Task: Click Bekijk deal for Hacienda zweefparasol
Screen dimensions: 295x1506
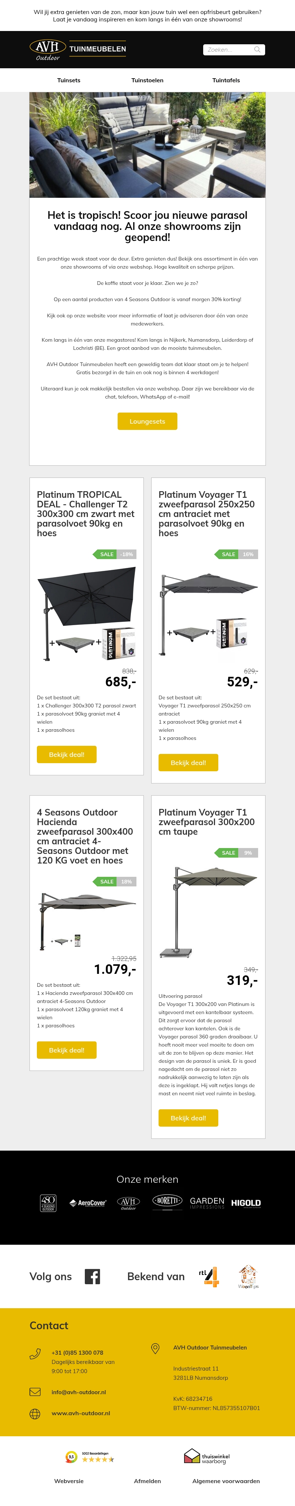Action: pos(67,1050)
